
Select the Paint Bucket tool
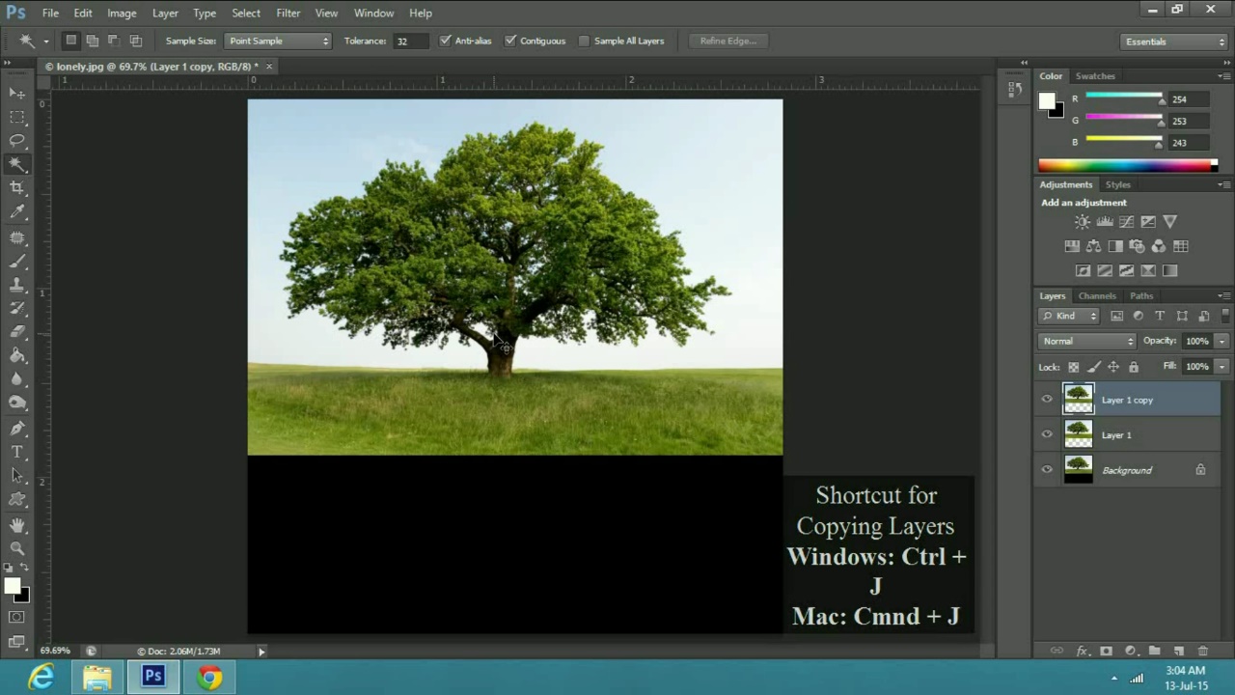17,355
